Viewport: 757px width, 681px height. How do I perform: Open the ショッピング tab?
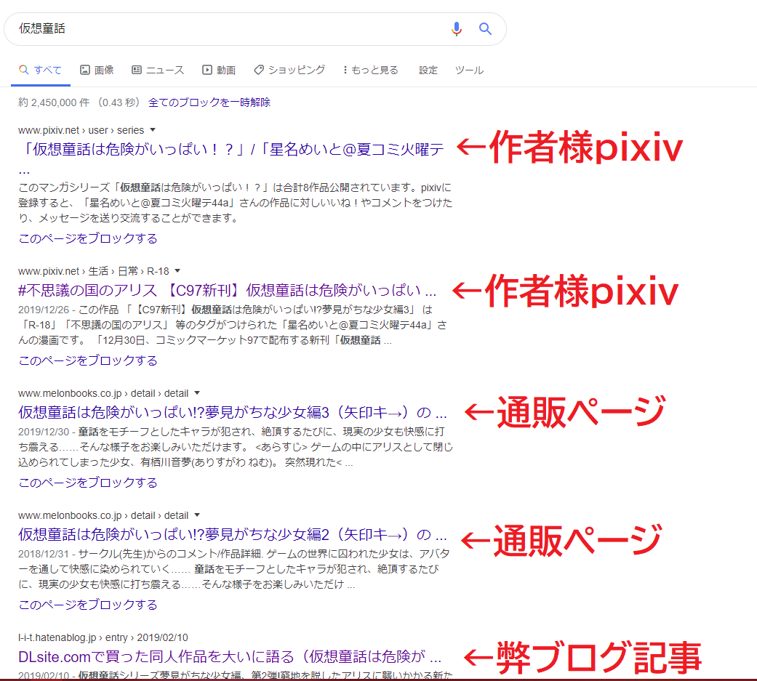(x=289, y=70)
